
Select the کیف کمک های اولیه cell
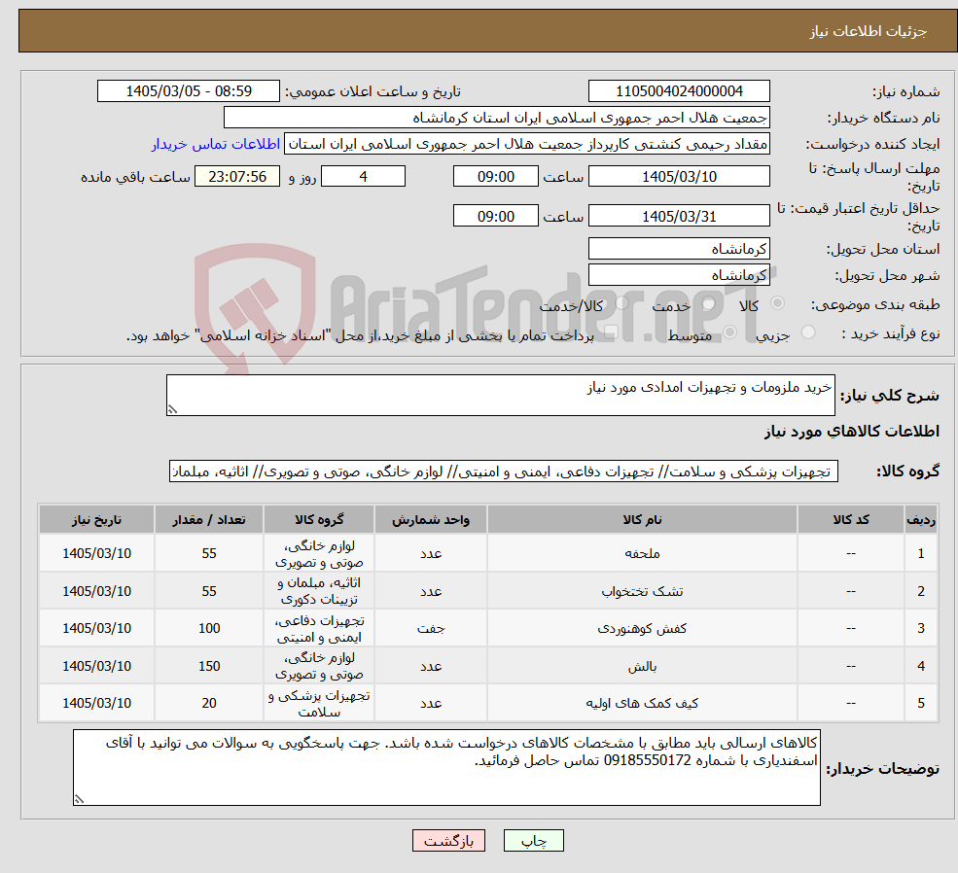pyautogui.click(x=642, y=703)
